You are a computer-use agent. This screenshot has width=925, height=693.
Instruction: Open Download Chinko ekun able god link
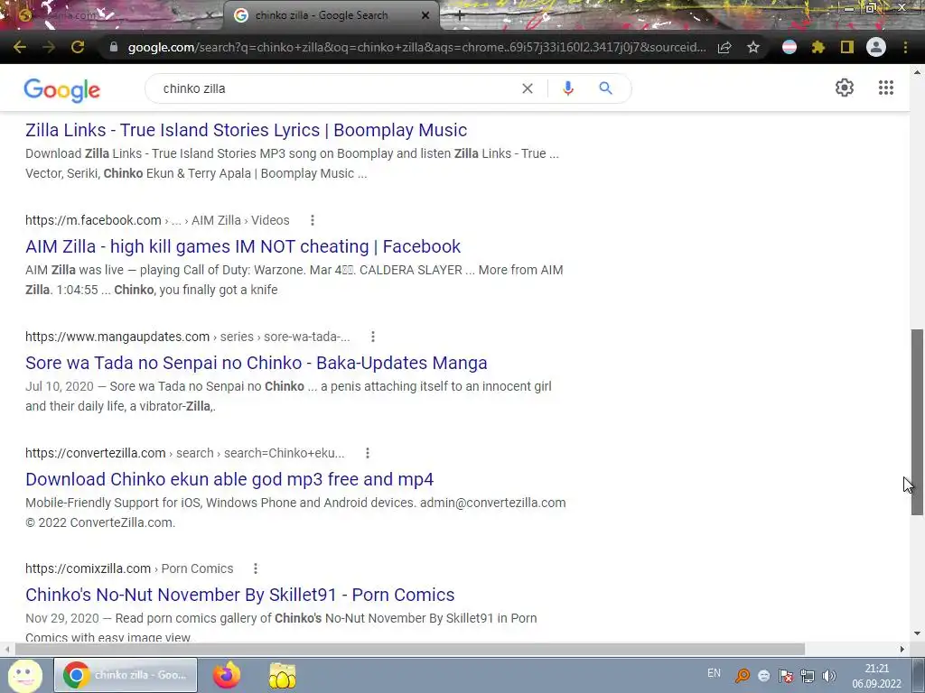(229, 479)
